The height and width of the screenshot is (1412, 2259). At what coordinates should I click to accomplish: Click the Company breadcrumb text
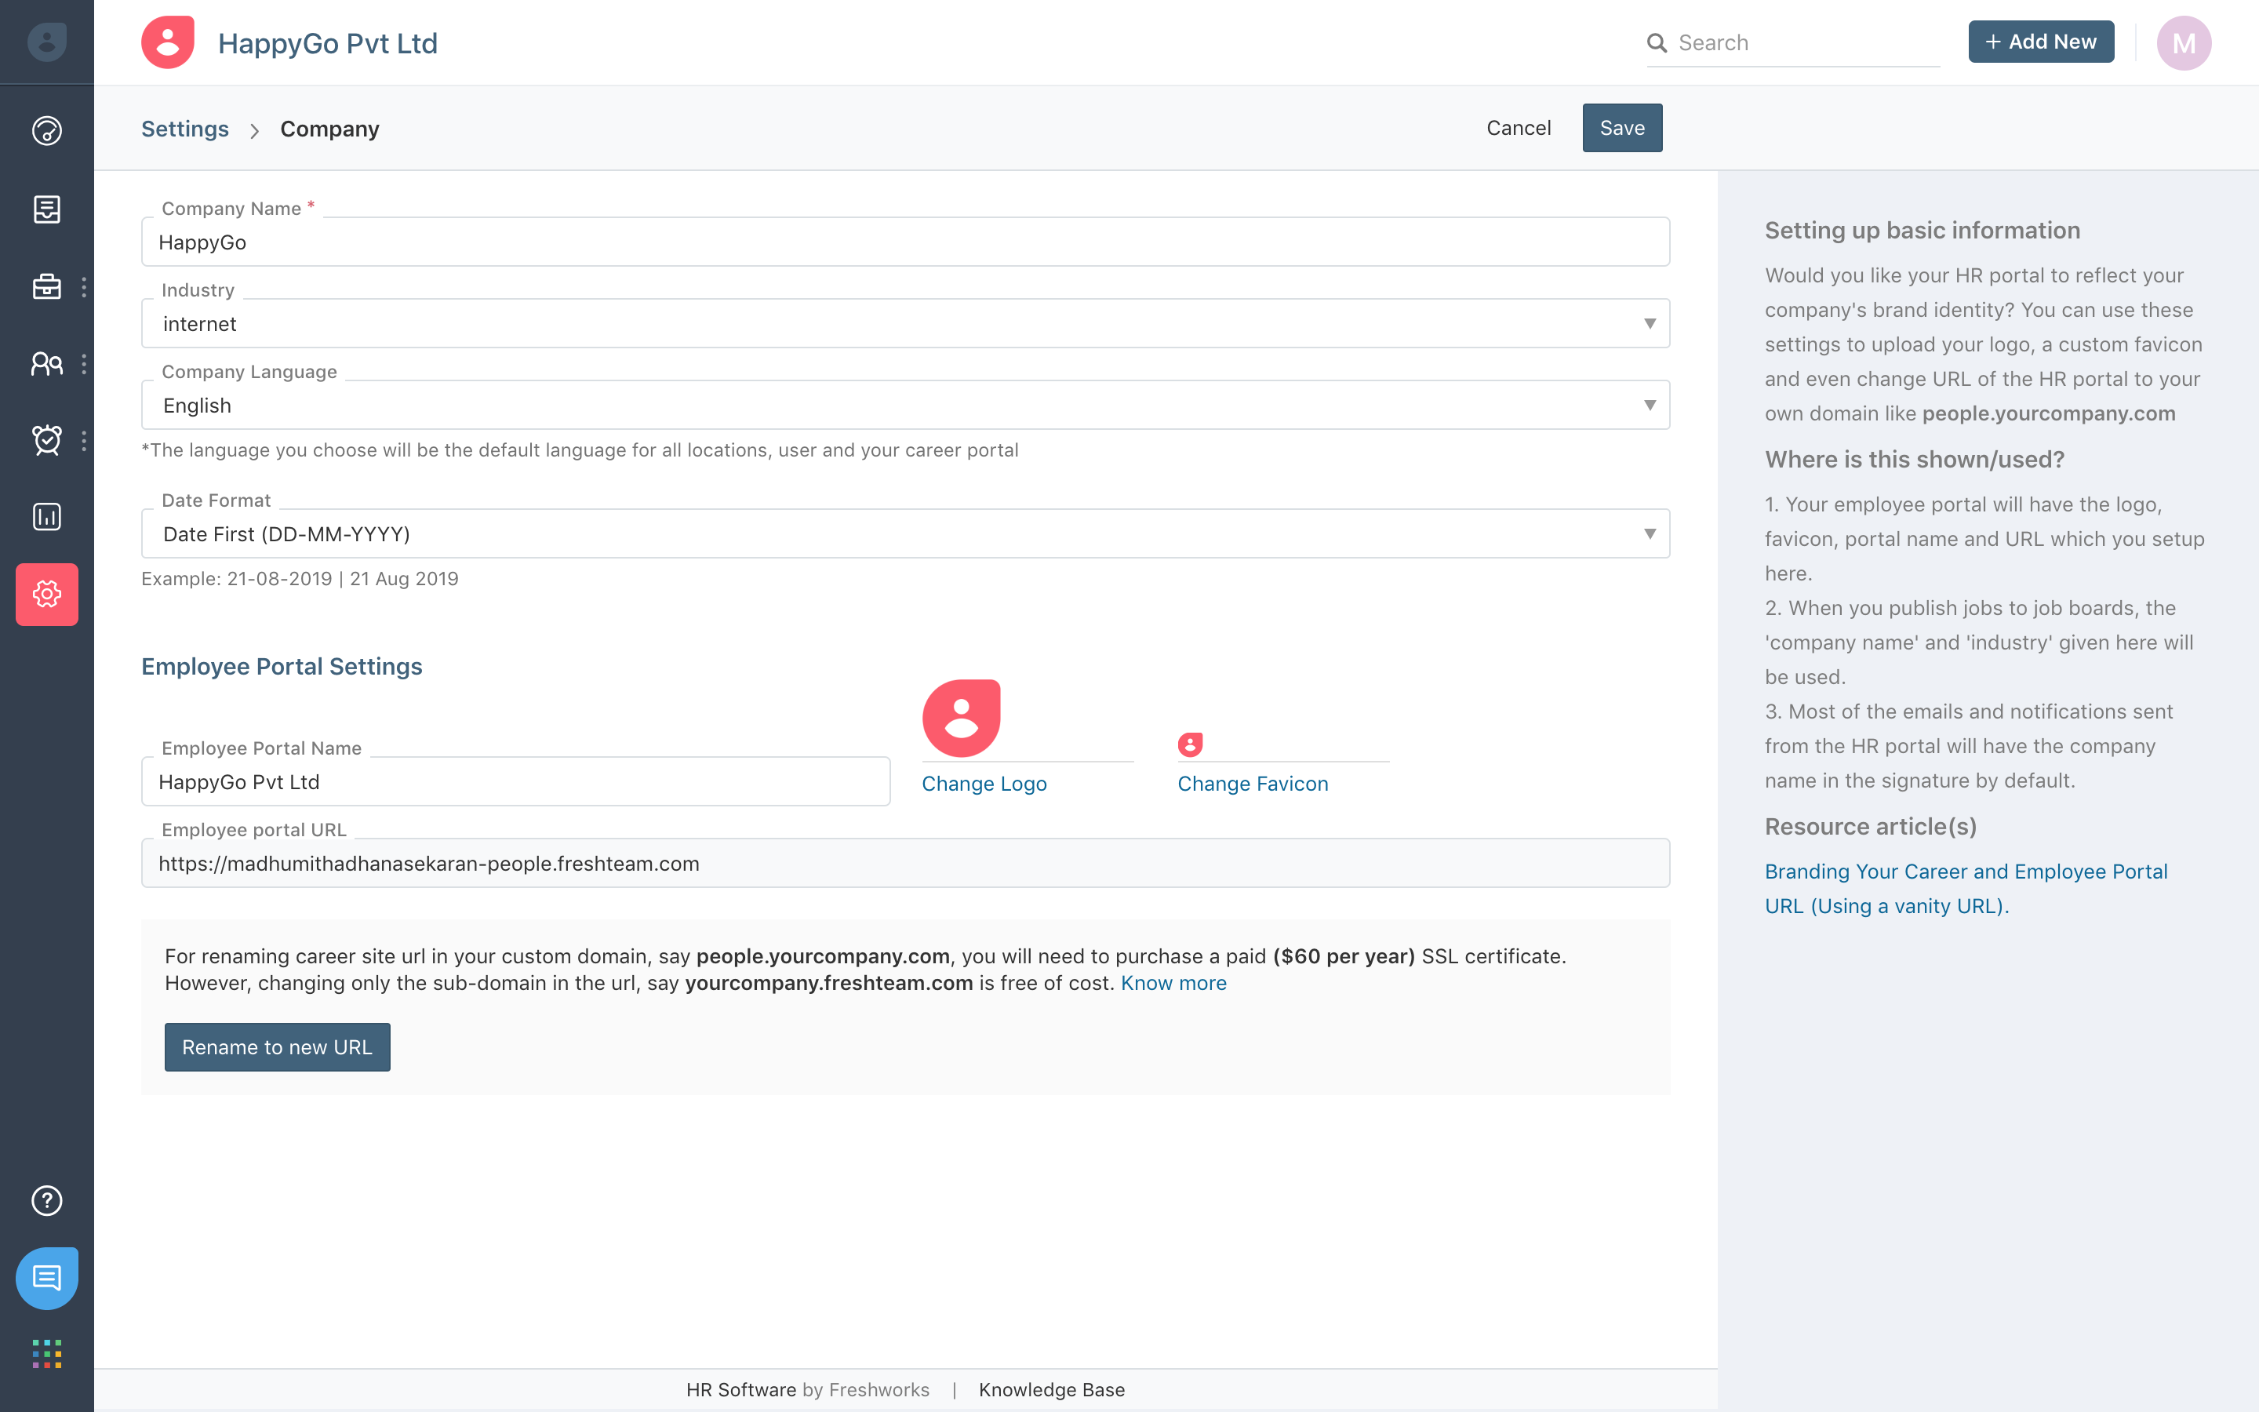tap(329, 129)
